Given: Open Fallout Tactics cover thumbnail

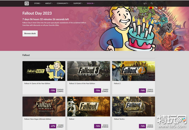Looking at the screenshot, I should [x=133, y=106].
